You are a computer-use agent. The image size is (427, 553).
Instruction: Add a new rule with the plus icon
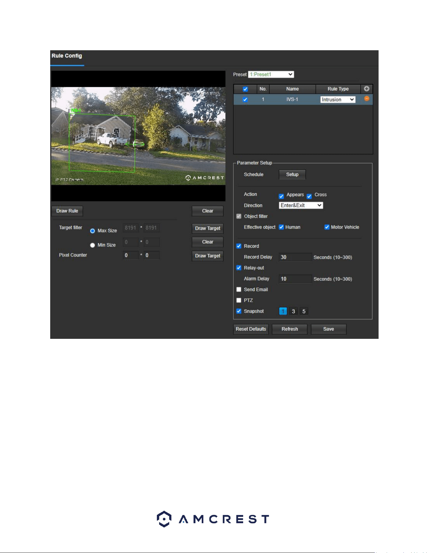click(x=366, y=89)
